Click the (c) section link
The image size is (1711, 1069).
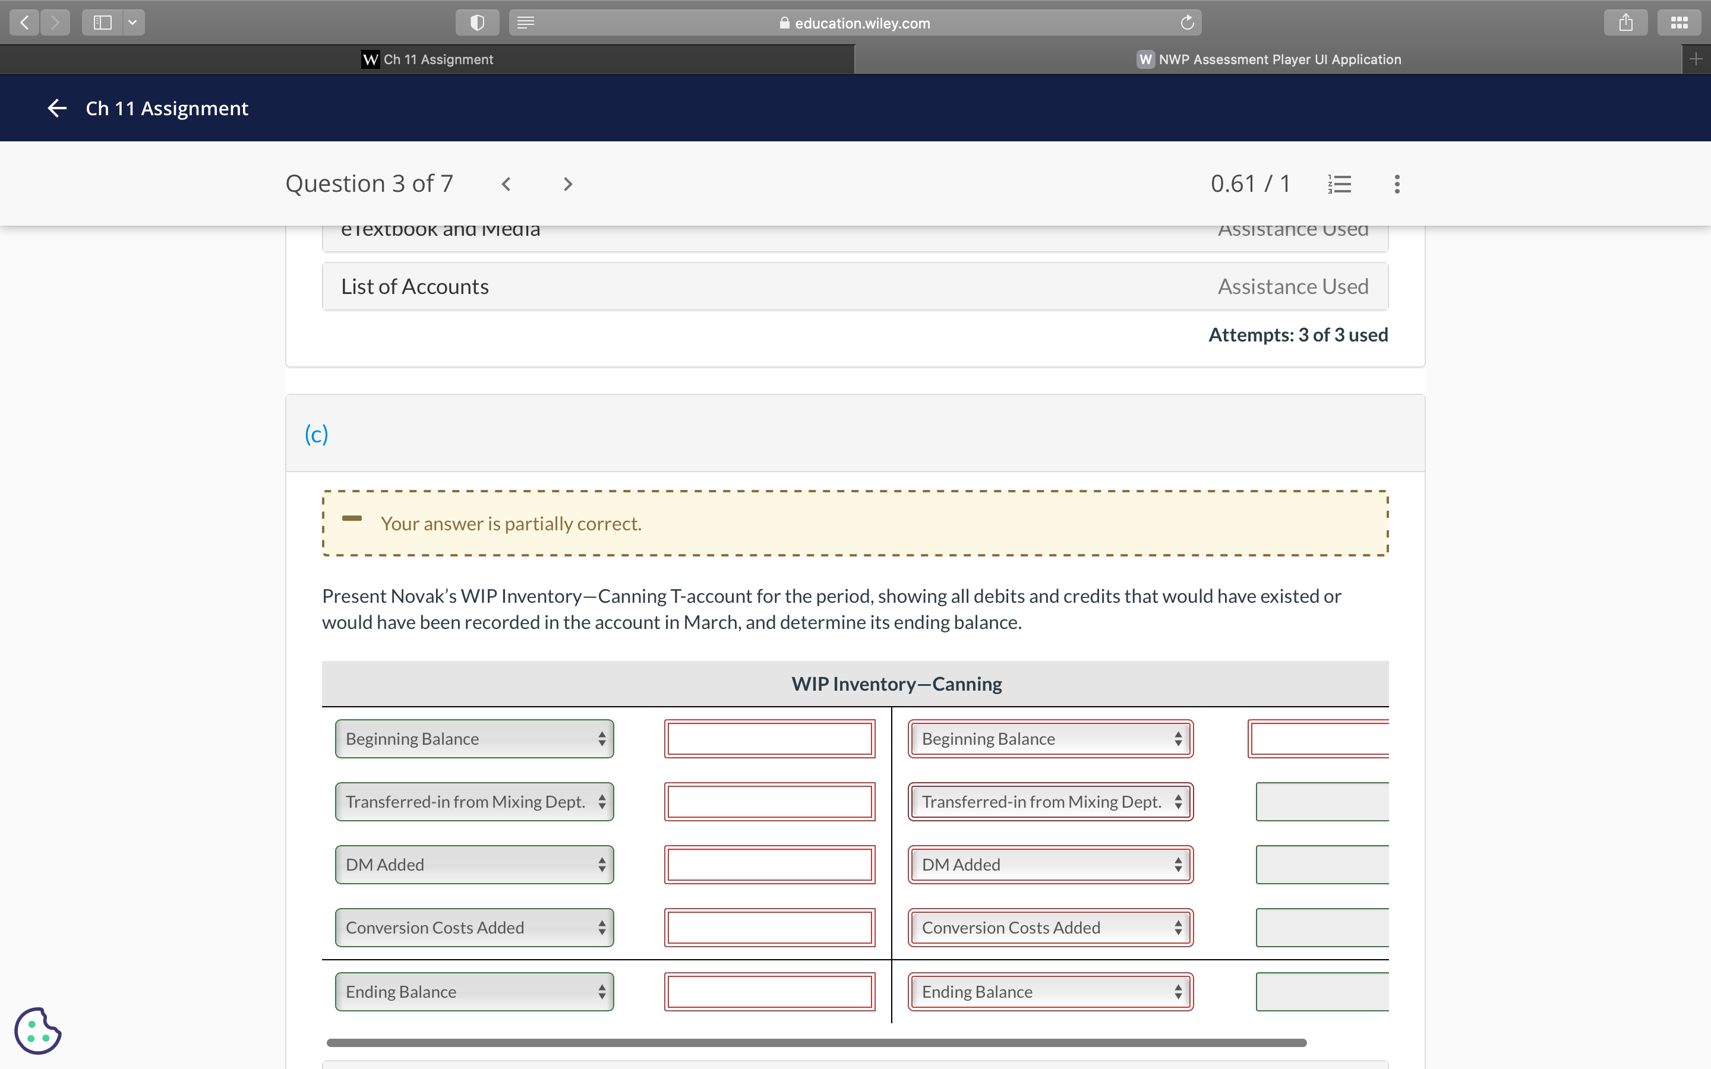tap(315, 434)
